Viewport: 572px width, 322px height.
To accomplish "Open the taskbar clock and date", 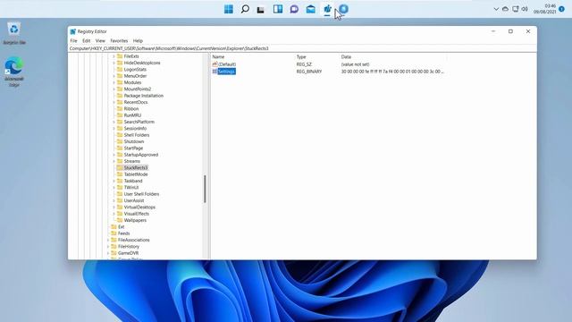I will pyautogui.click(x=545, y=9).
